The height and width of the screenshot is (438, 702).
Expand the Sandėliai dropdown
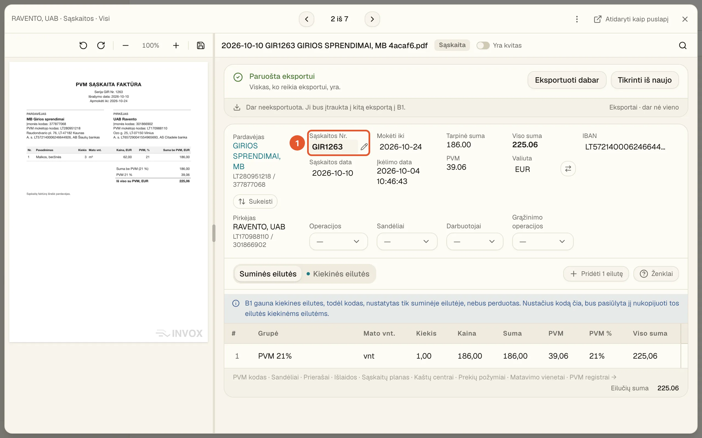tap(407, 241)
